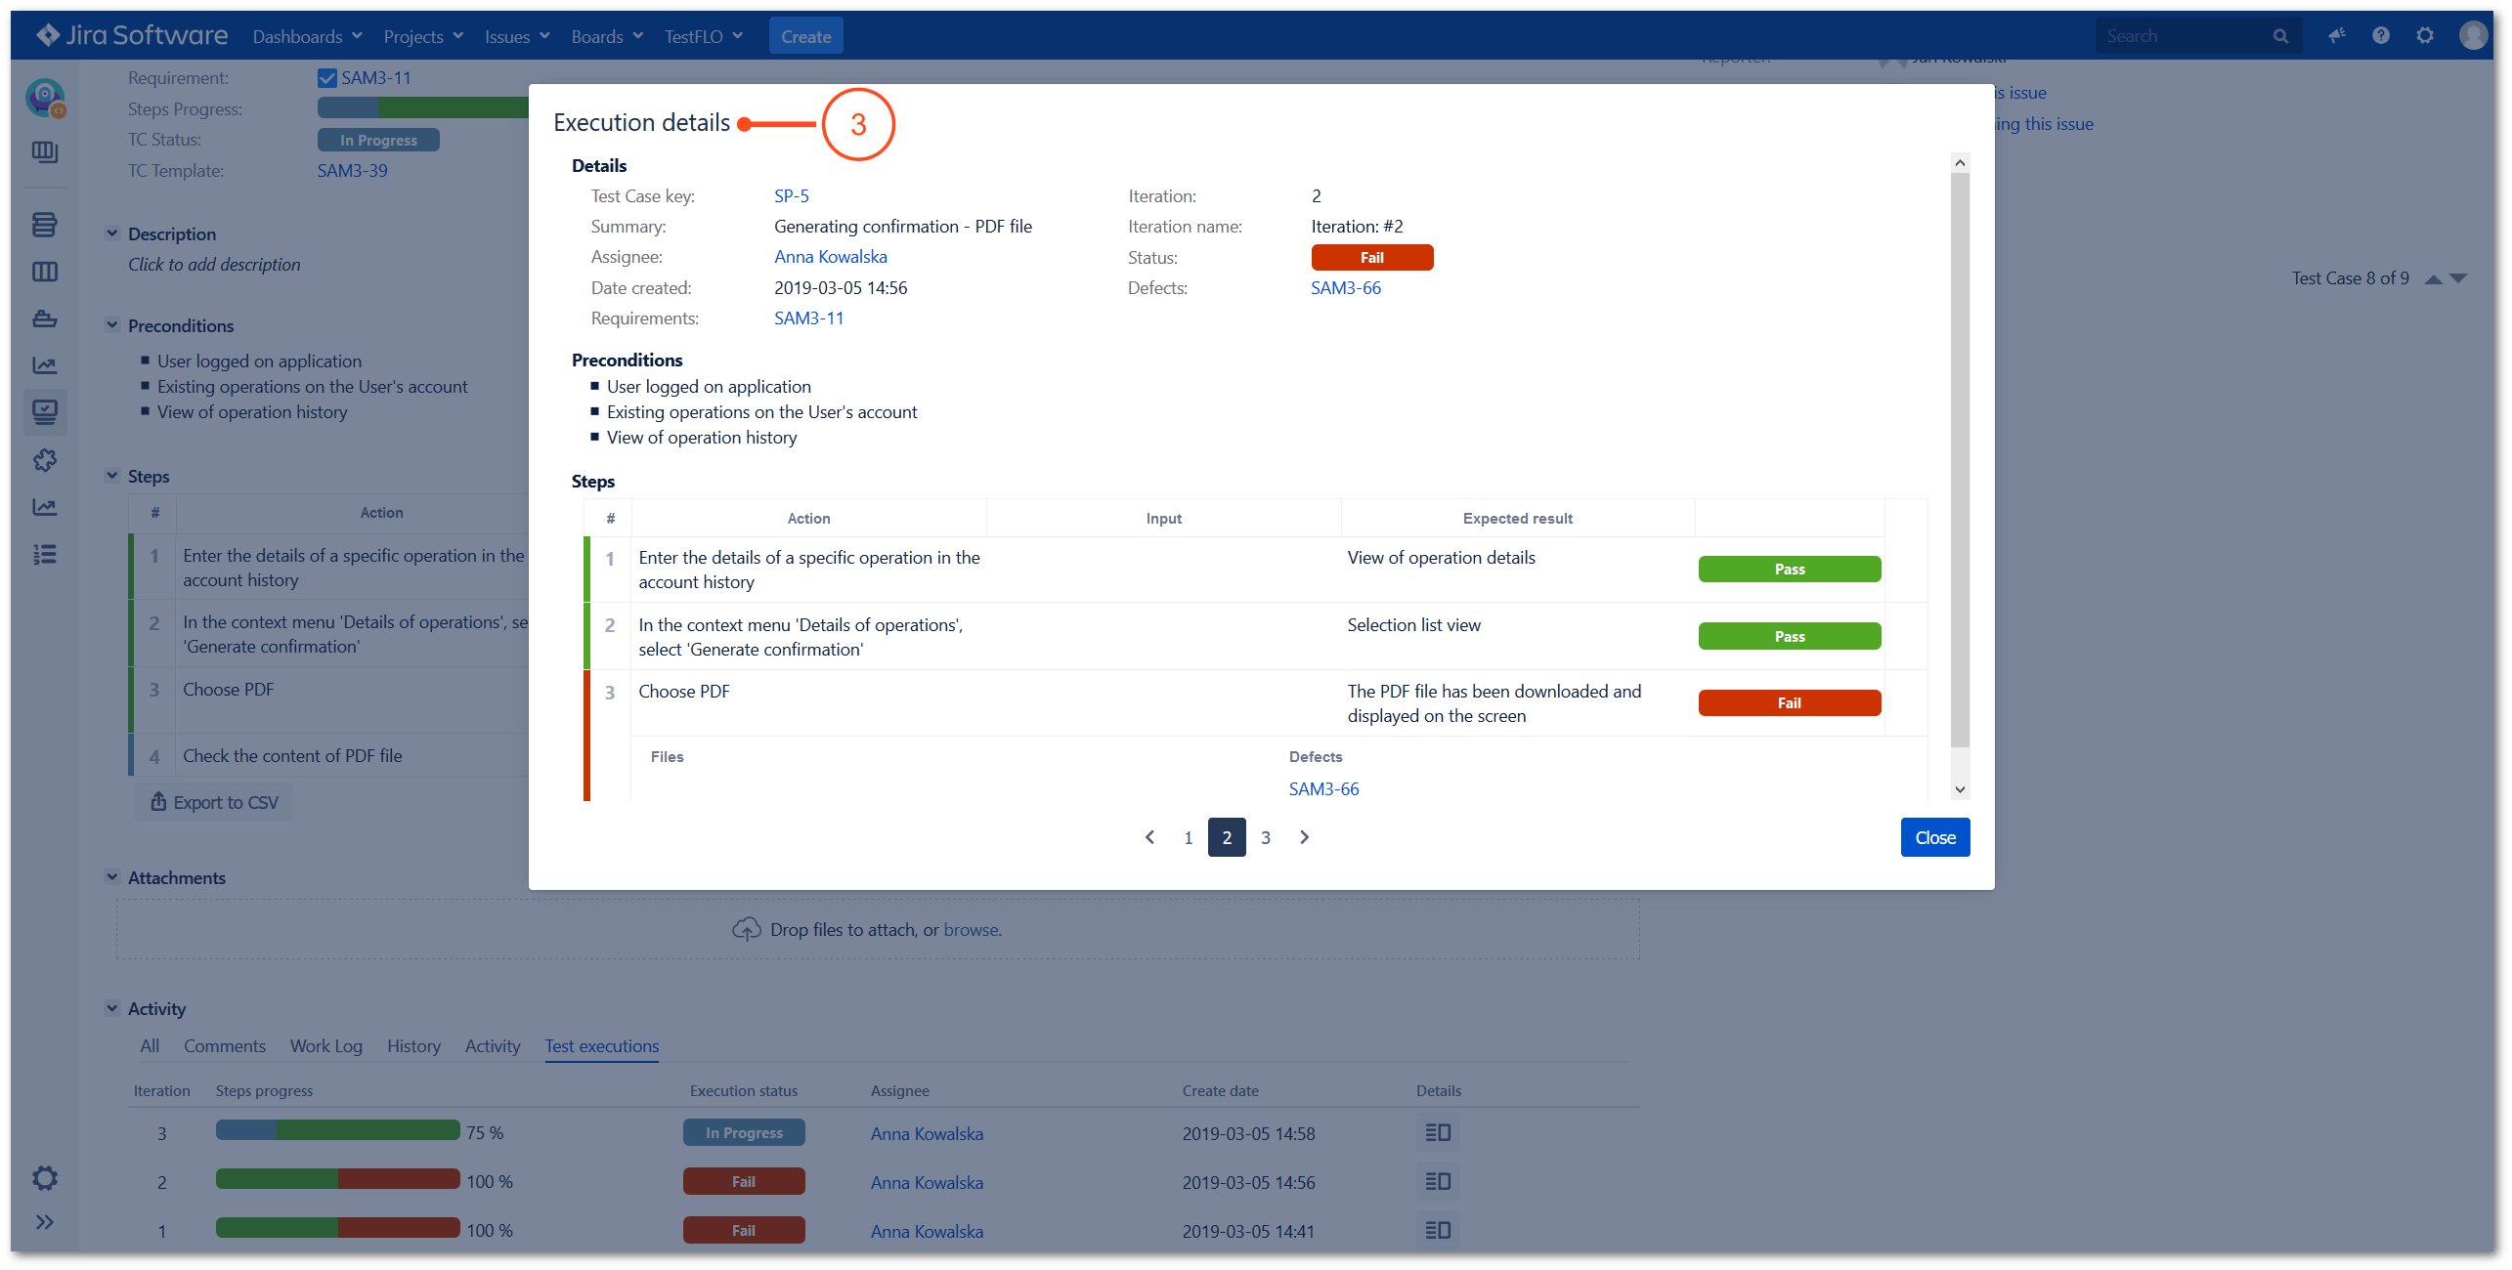Viewport: 2512px width, 1270px height.
Task: Open the Reports icon in the sidebar
Action: click(x=45, y=364)
